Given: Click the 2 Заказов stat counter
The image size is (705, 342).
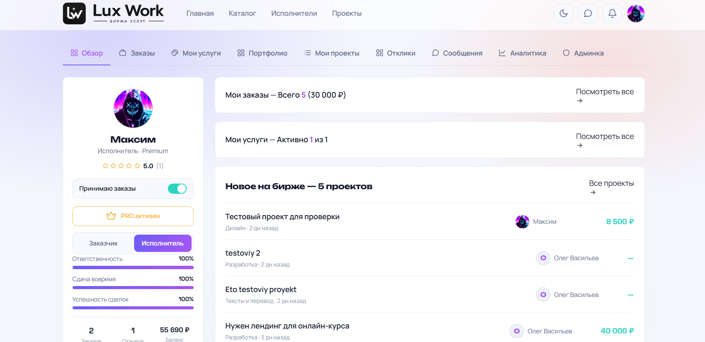Looking at the screenshot, I should 91,334.
